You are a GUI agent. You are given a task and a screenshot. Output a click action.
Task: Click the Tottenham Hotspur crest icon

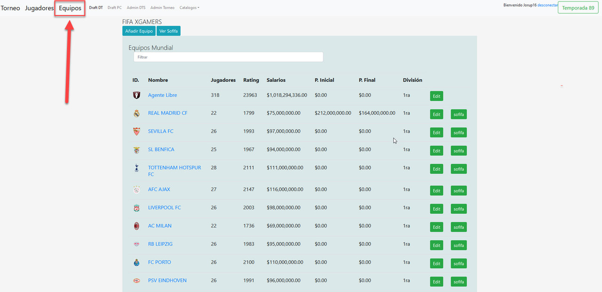click(x=136, y=167)
